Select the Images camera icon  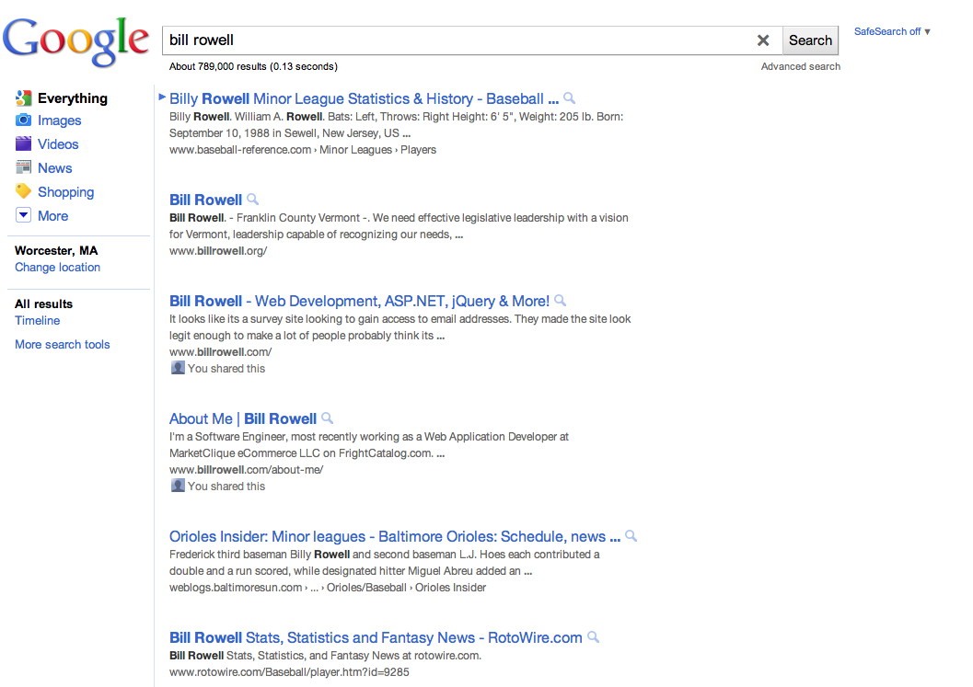pyautogui.click(x=24, y=120)
